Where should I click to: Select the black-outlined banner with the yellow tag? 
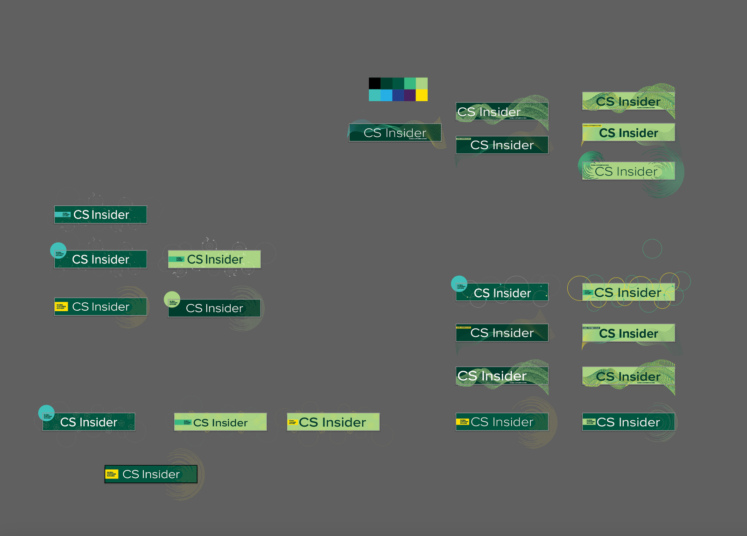pyautogui.click(x=151, y=474)
